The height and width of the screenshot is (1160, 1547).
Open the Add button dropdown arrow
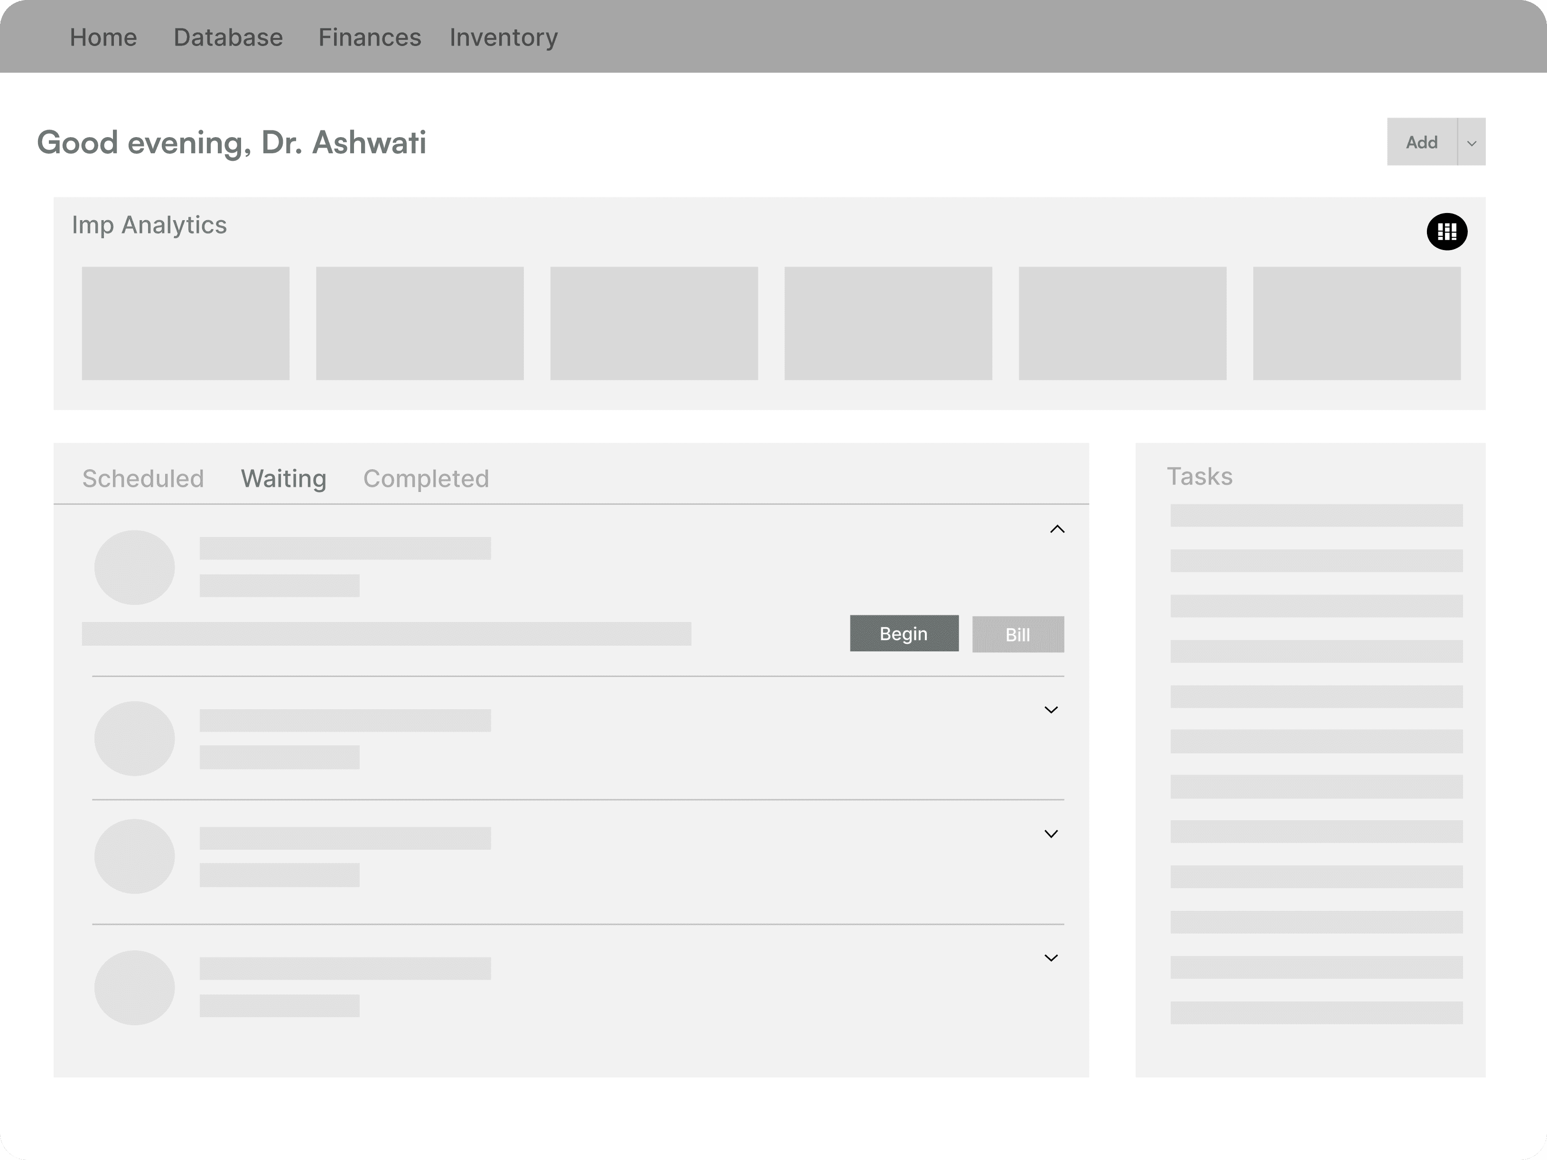point(1472,143)
